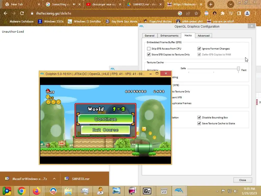Uncheck Store EFB Copies to Texture Only

coord(149,55)
